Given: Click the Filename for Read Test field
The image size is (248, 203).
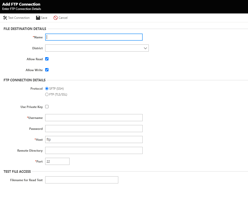Looking at the screenshot, I should point(82,180).
